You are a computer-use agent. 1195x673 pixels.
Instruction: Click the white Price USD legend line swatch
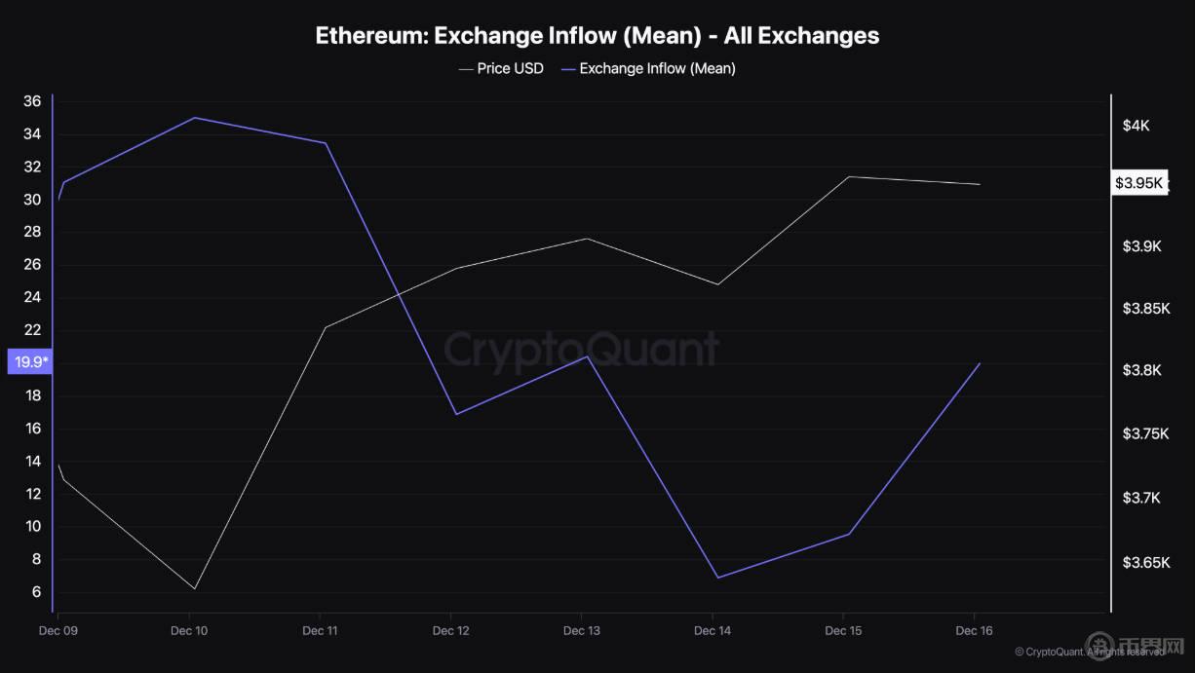coord(464,68)
